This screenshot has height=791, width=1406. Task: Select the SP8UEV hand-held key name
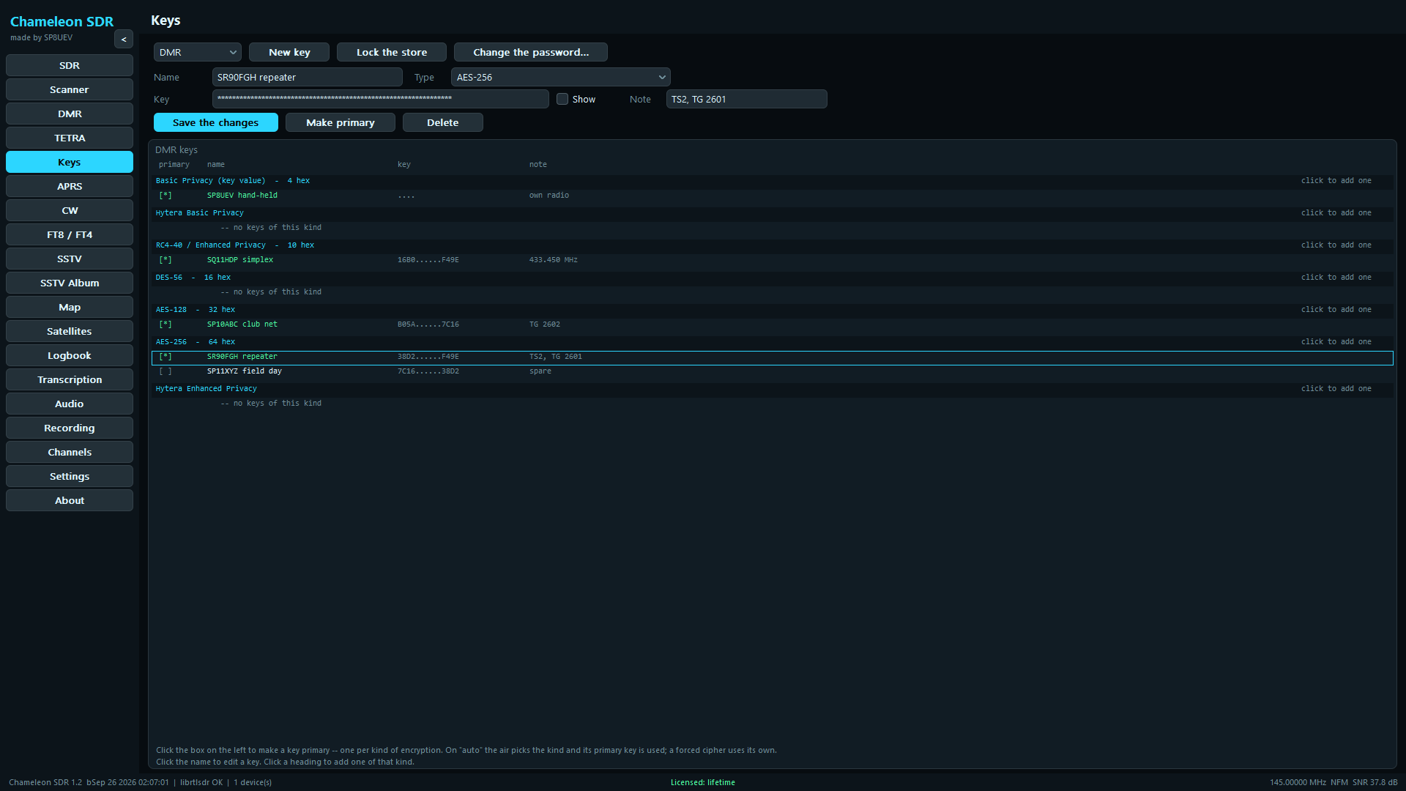[242, 196]
